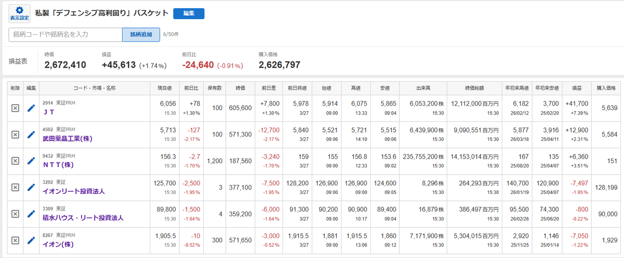Sort by 現在値 column header
The height and width of the screenshot is (258, 624).
[x=164, y=88]
